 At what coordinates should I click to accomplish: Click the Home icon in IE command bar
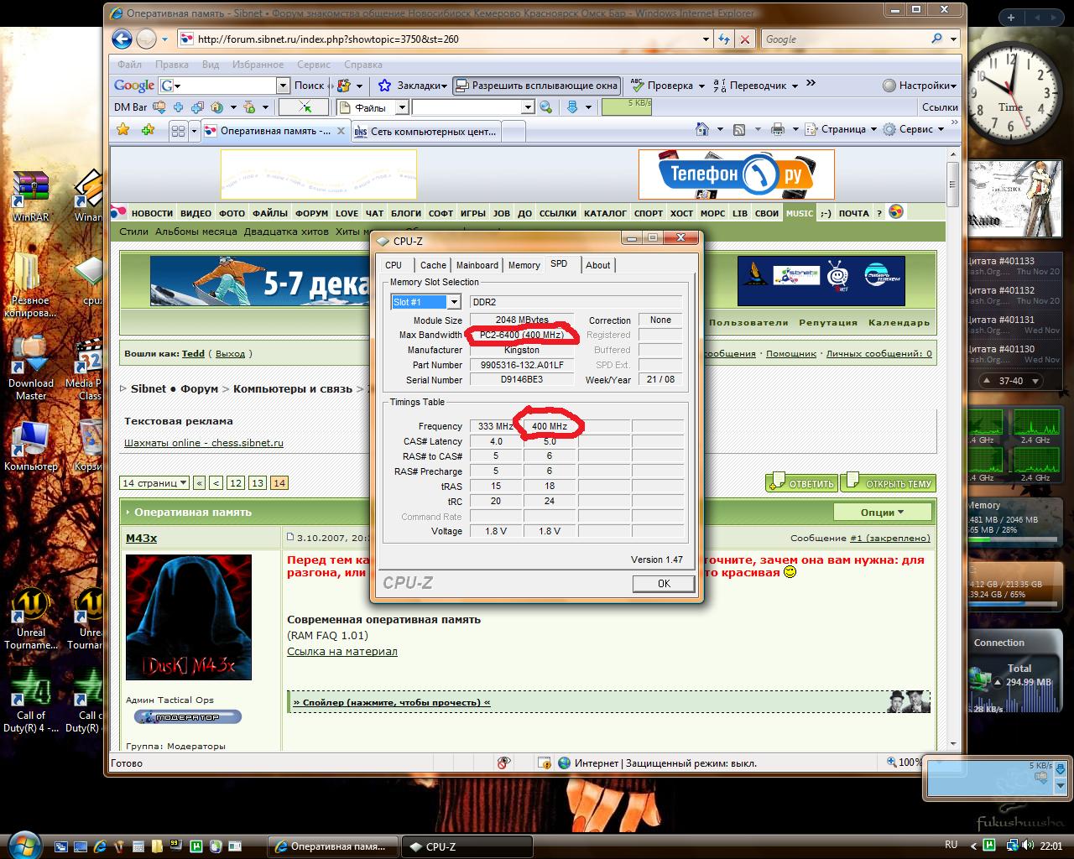(702, 129)
